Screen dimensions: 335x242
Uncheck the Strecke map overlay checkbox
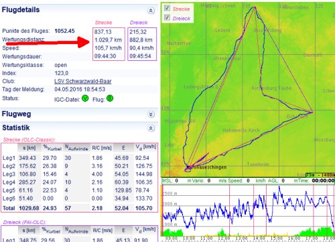[x=167, y=8]
